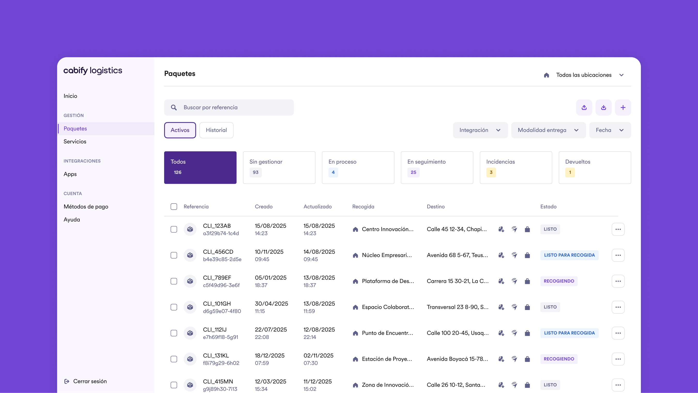The width and height of the screenshot is (698, 393).
Task: Click the plus icon to add package
Action: 623,108
